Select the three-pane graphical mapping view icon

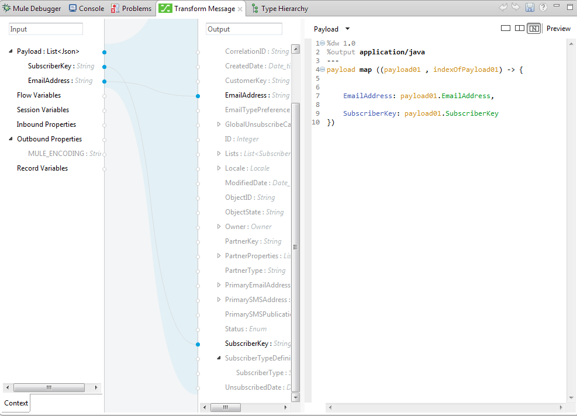(x=533, y=29)
